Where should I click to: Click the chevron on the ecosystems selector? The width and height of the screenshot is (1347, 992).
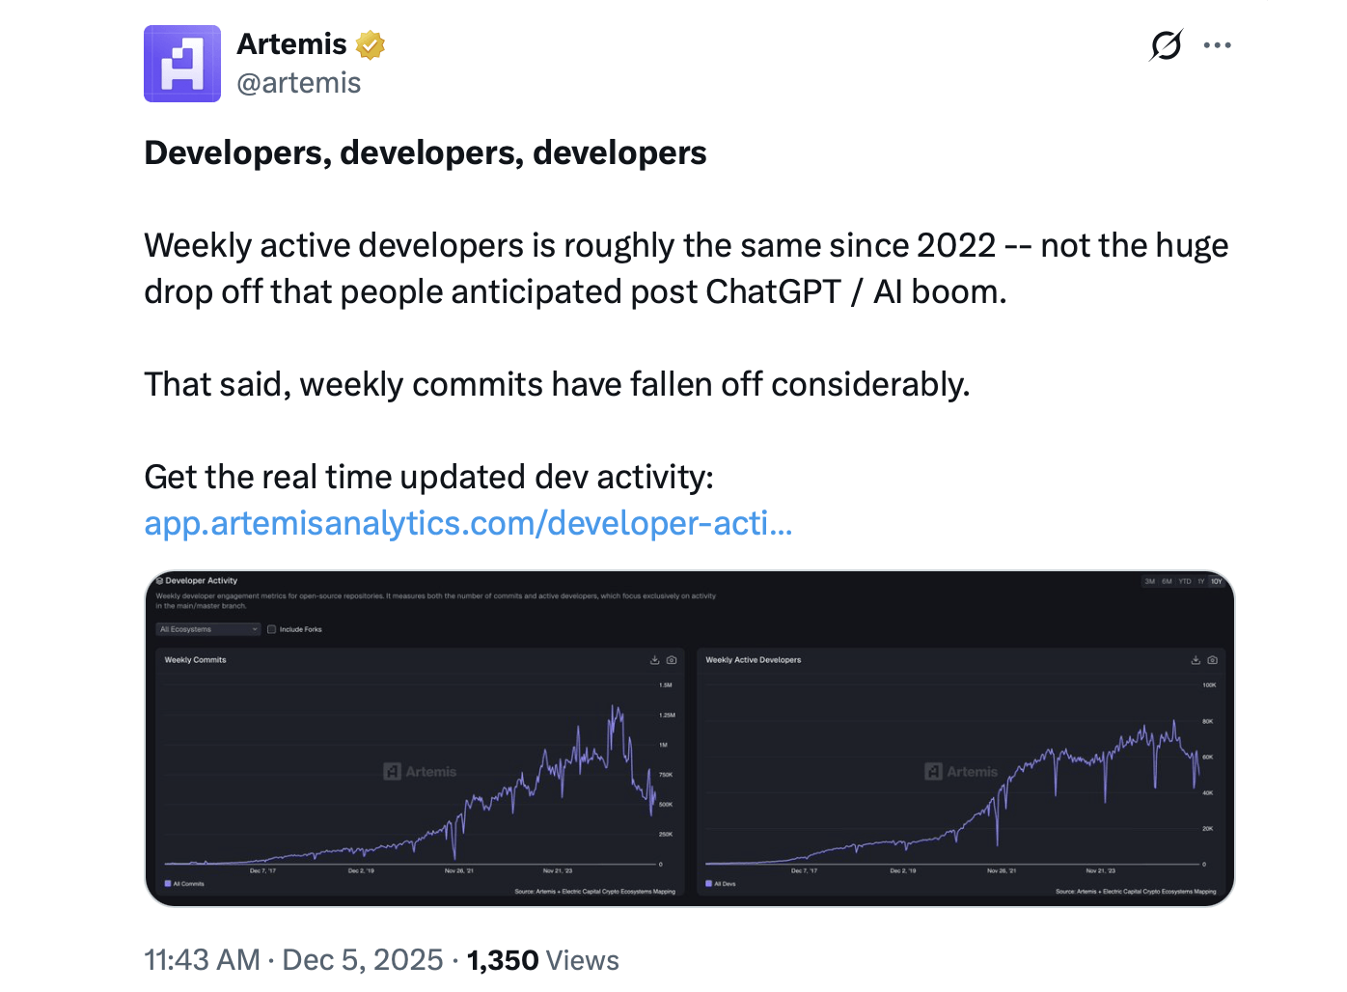253,628
